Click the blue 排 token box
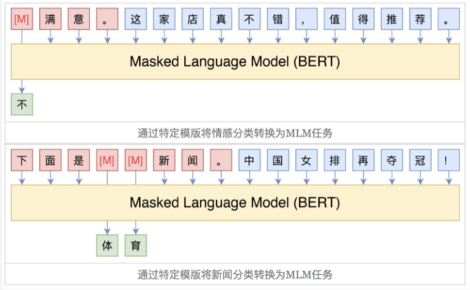 [x=333, y=161]
